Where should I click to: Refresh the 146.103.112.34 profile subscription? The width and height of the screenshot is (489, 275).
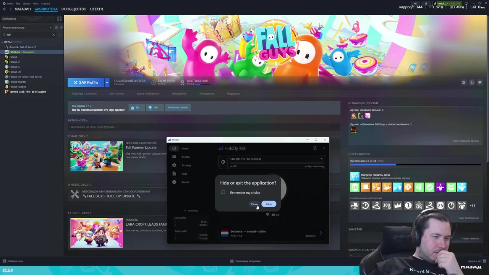(x=223, y=162)
